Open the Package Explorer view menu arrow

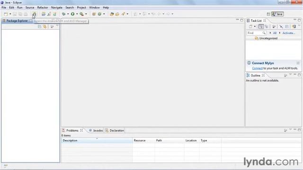pyautogui.click(x=57, y=26)
